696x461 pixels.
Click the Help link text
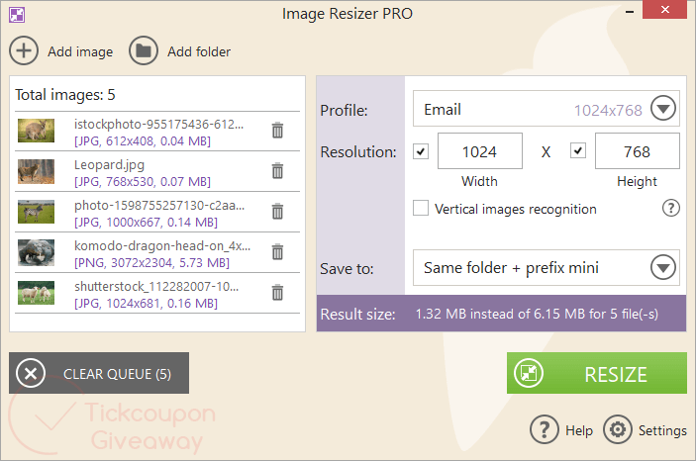point(579,430)
